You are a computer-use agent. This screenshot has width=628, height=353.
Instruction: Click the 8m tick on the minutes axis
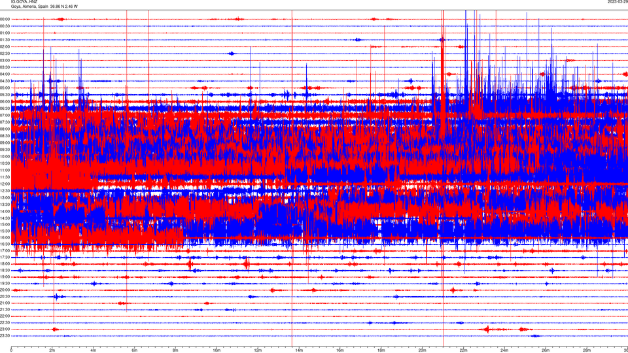coord(175,350)
